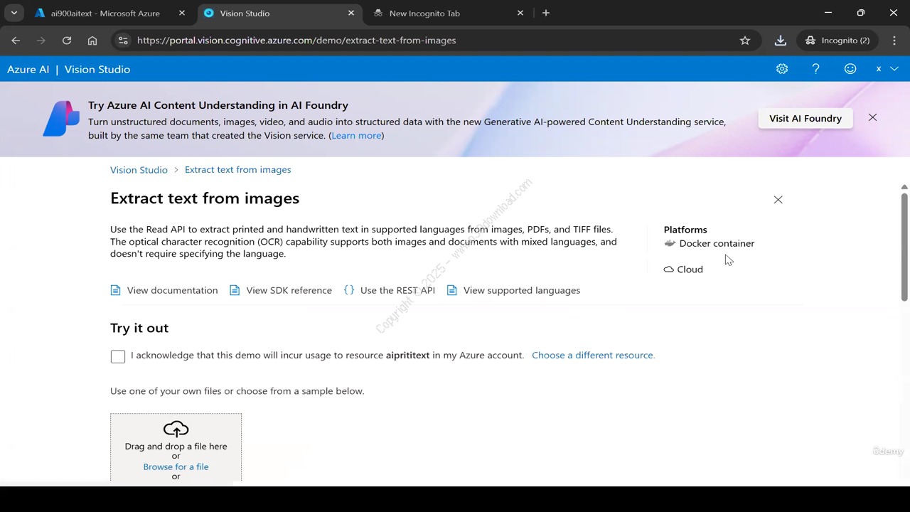Open Use the REST API link

pyautogui.click(x=397, y=290)
